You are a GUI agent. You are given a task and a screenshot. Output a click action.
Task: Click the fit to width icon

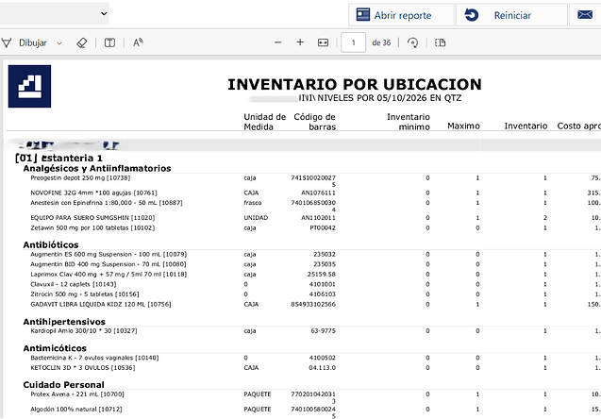coord(323,42)
